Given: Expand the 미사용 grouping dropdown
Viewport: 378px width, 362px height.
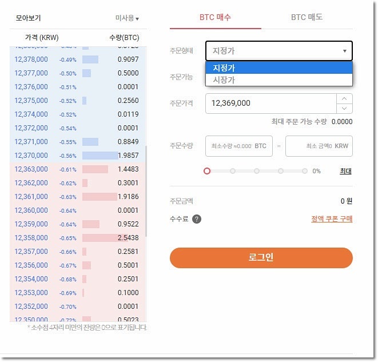Looking at the screenshot, I should [127, 18].
